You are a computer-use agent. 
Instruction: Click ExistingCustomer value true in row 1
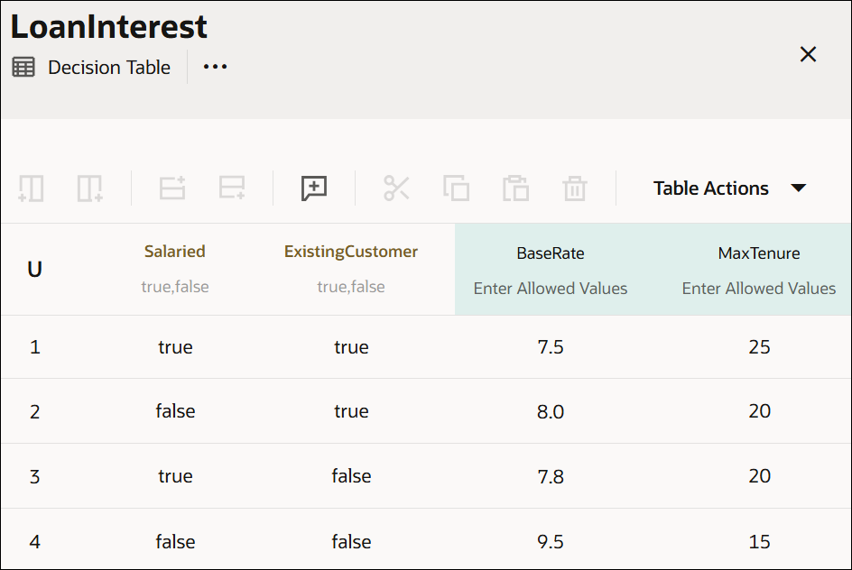[x=351, y=347]
